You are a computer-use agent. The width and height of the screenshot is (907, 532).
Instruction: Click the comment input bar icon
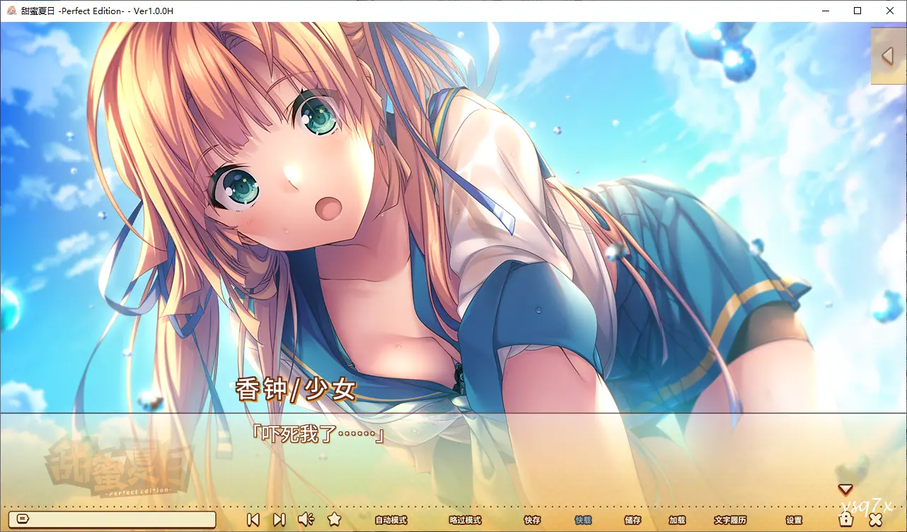(22, 519)
